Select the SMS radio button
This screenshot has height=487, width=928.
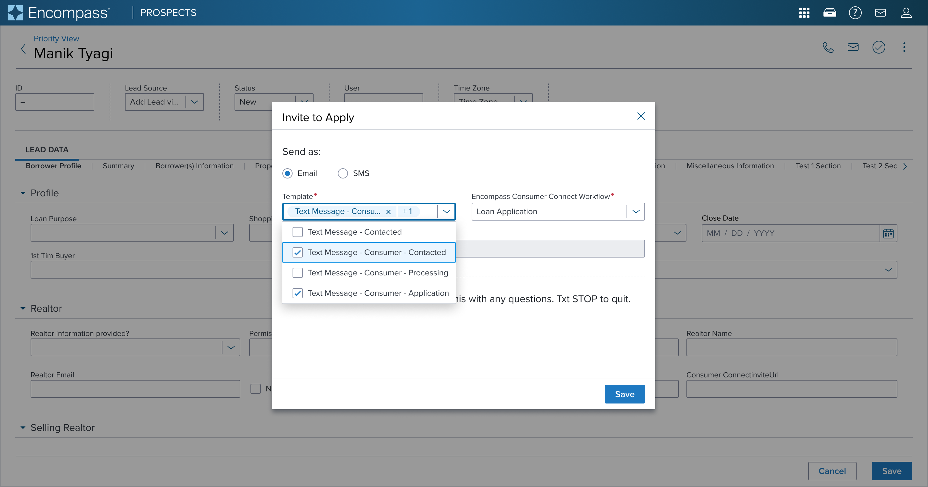[343, 173]
